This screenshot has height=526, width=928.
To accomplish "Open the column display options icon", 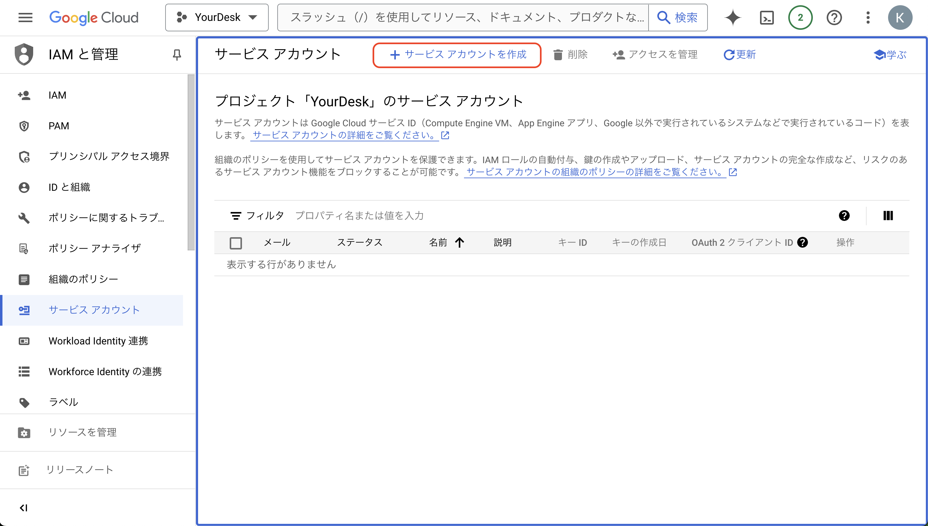I will click(x=888, y=216).
